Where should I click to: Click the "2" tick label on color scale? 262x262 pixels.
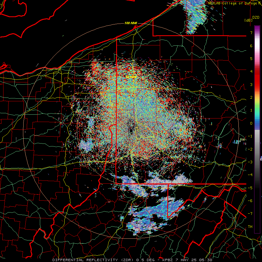251,98
